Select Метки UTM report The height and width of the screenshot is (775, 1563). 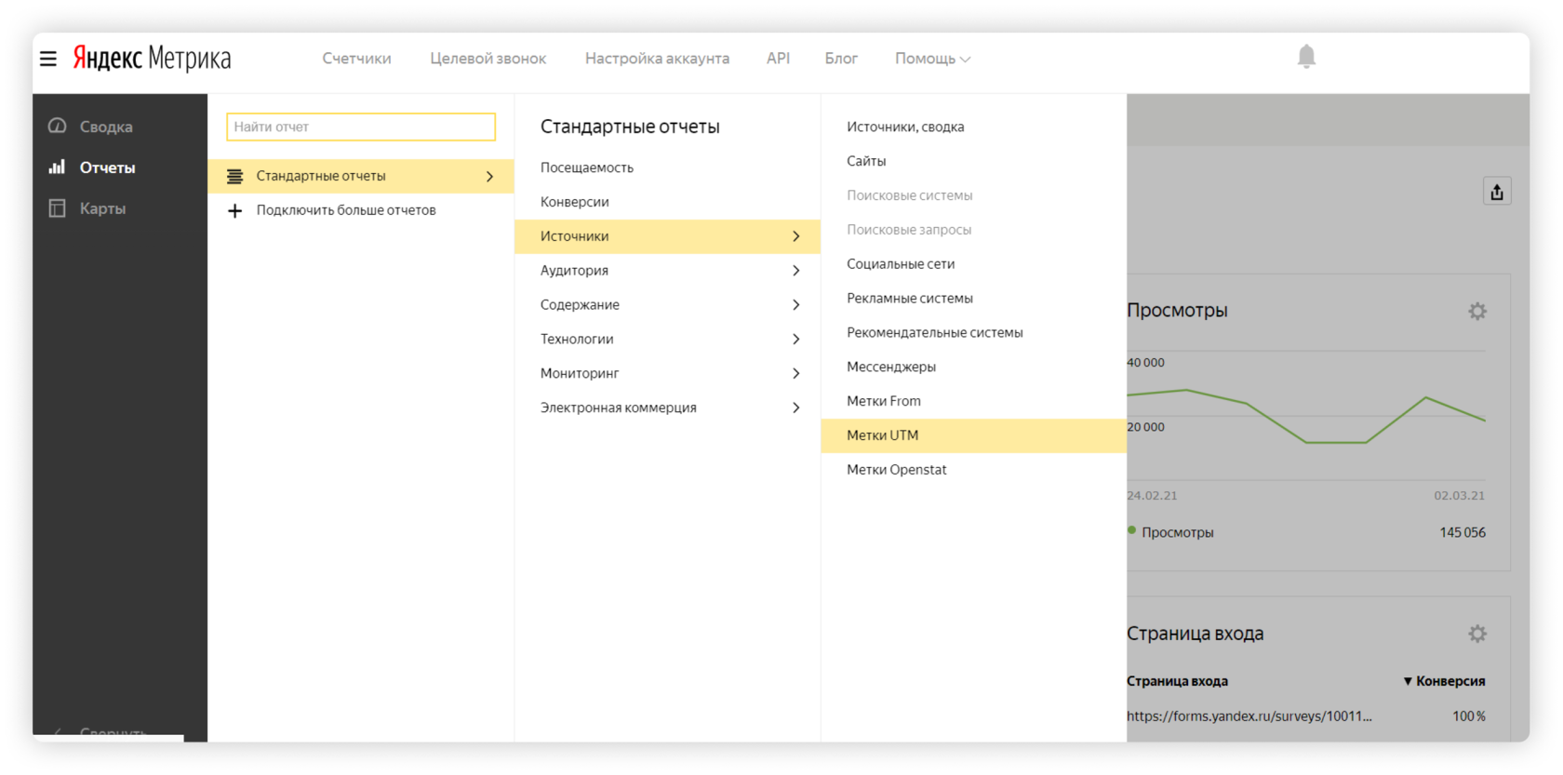coord(882,435)
